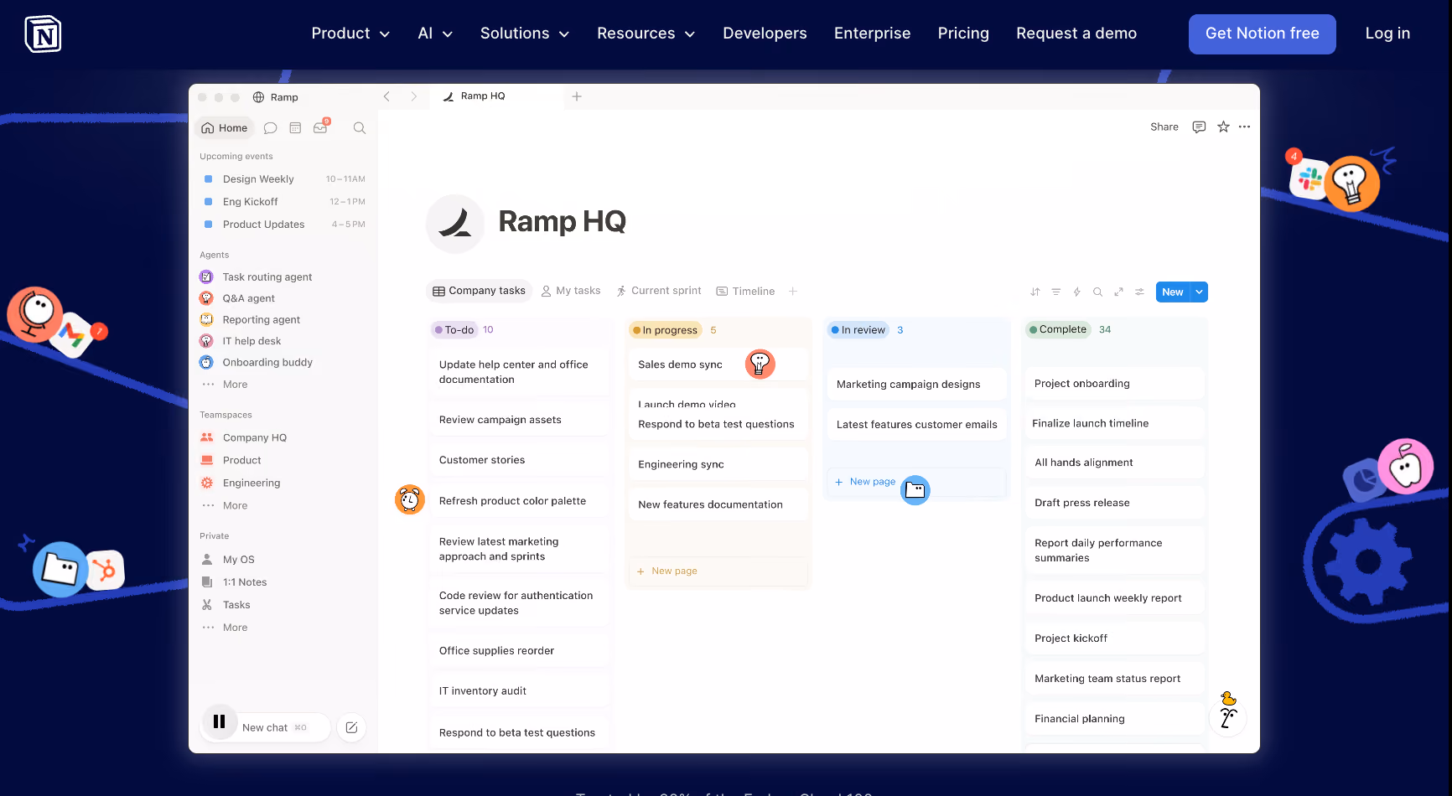Click the Log in link
This screenshot has width=1452, height=796.
coord(1387,34)
